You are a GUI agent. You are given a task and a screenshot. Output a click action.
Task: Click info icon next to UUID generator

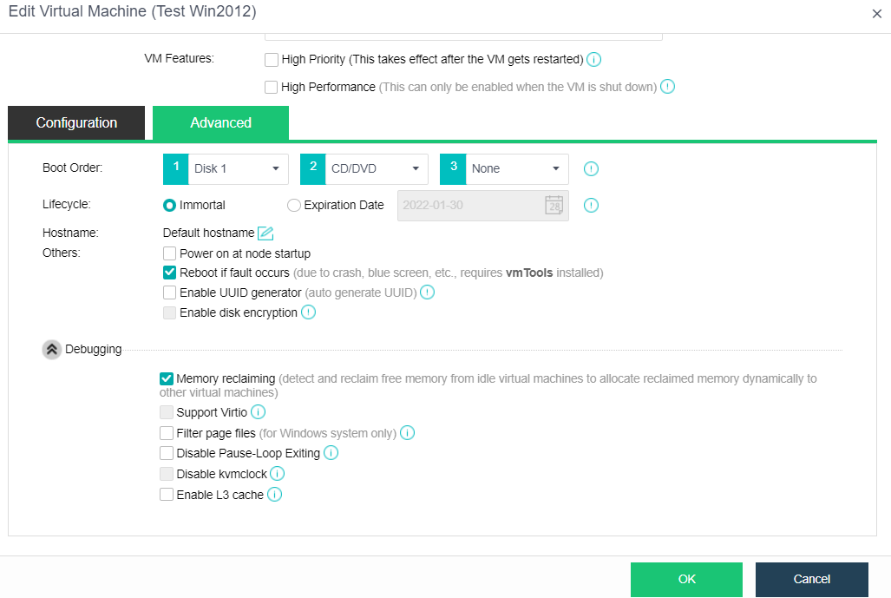click(x=427, y=292)
